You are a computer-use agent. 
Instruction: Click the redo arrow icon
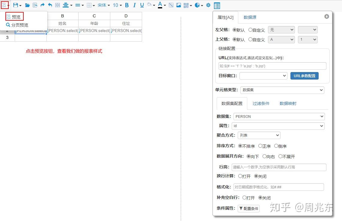(x=43, y=5)
